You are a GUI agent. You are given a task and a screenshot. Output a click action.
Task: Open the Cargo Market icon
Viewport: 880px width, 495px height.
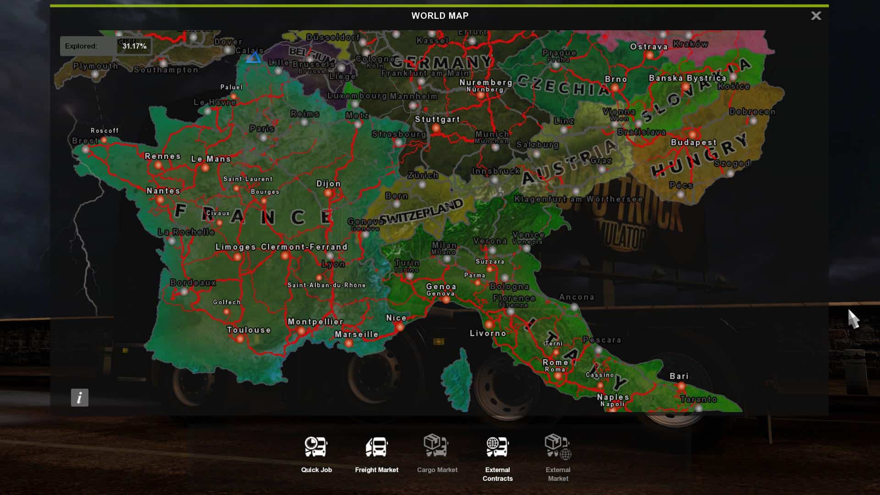[436, 446]
